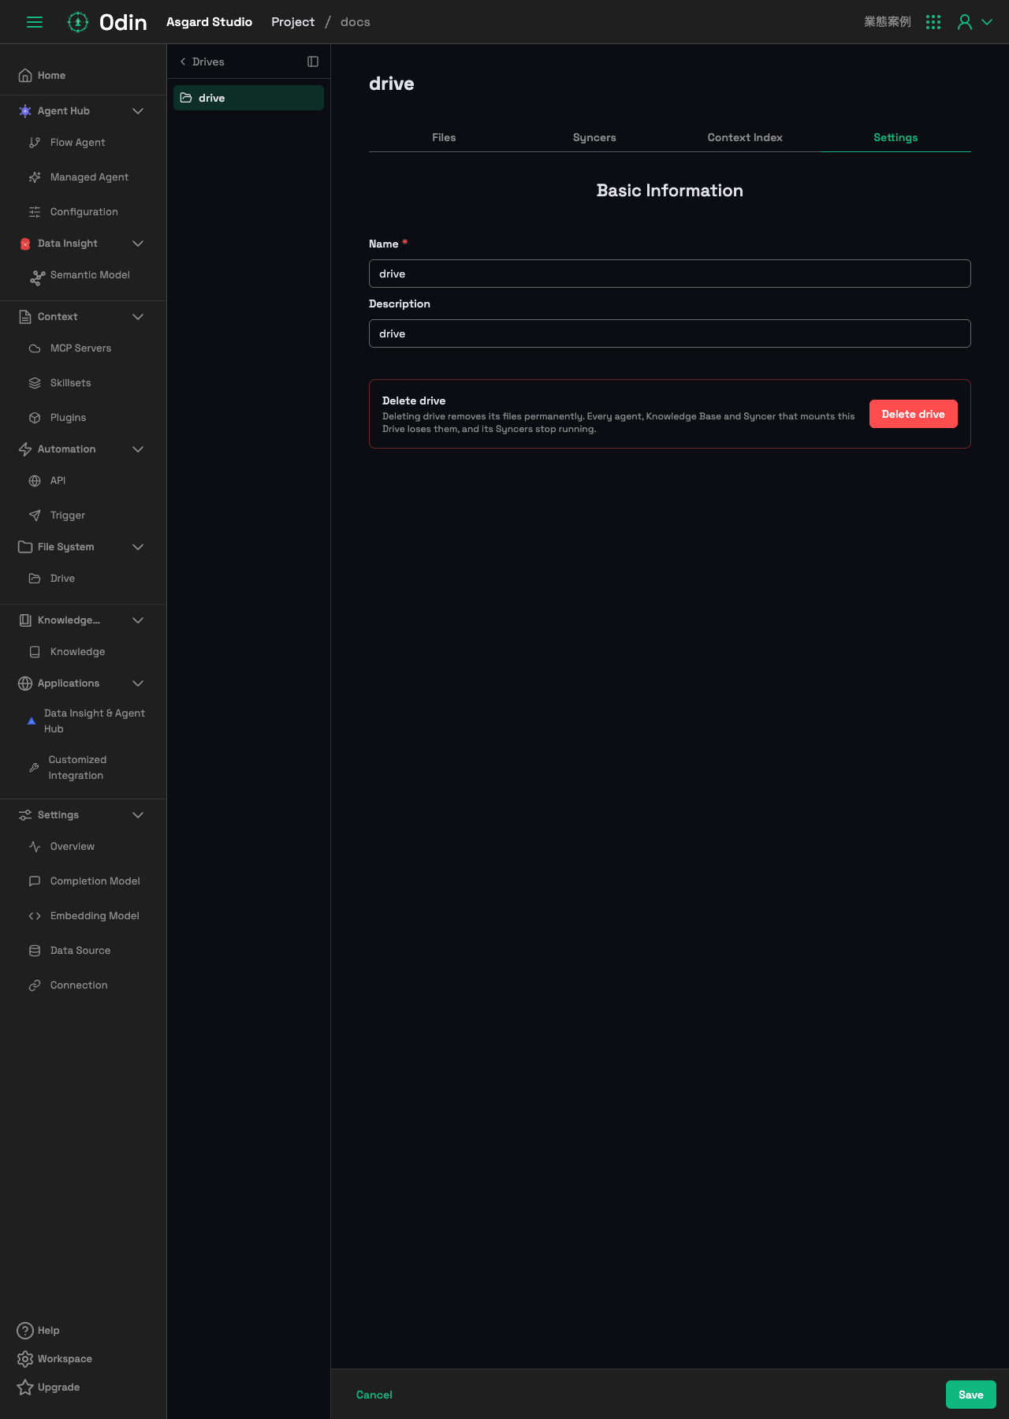
Task: Collapse the Context section
Action: click(138, 317)
